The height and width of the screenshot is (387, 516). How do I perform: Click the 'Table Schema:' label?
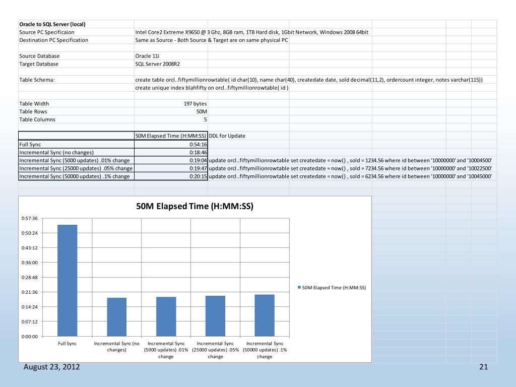37,80
